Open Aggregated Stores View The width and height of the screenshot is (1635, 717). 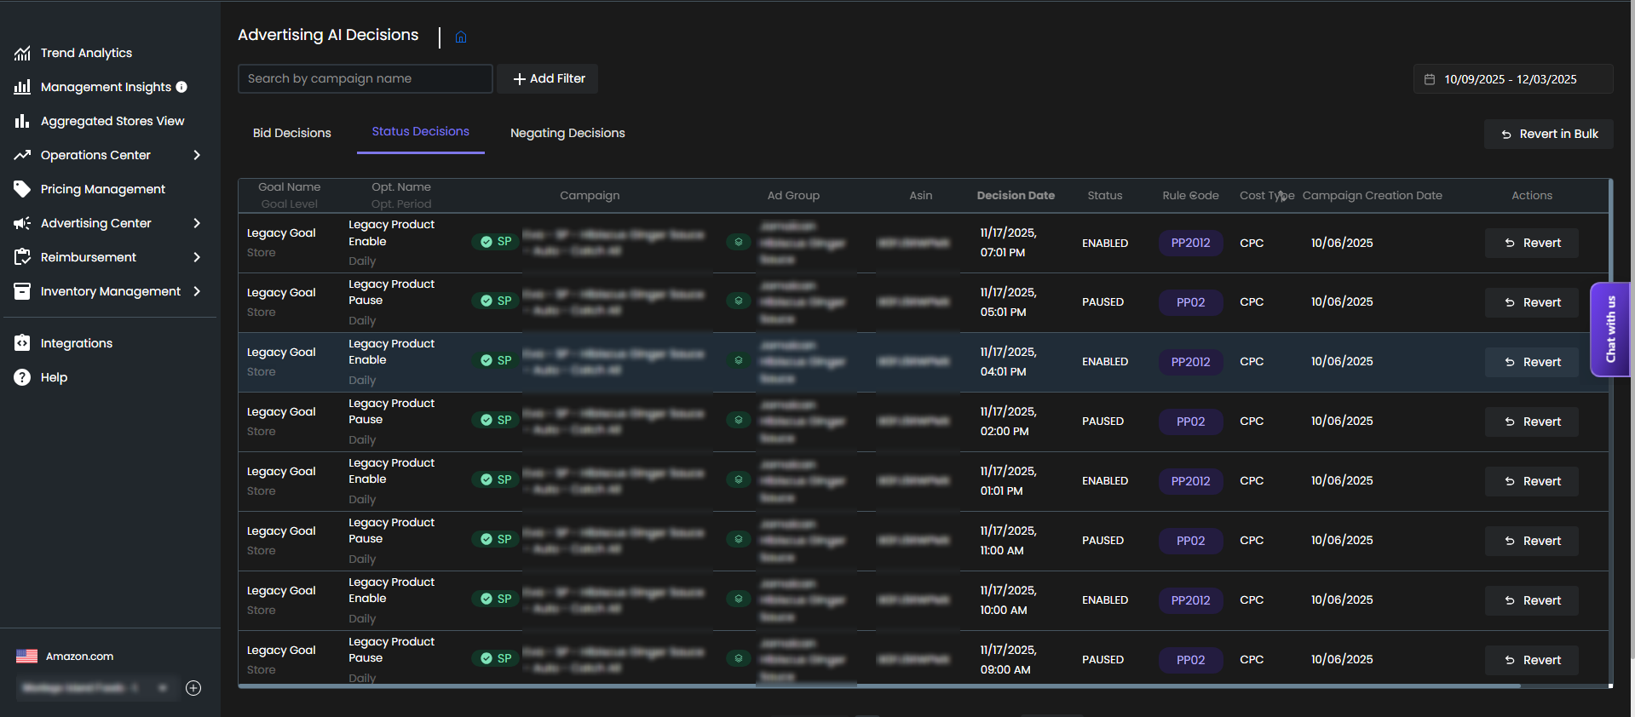112,121
